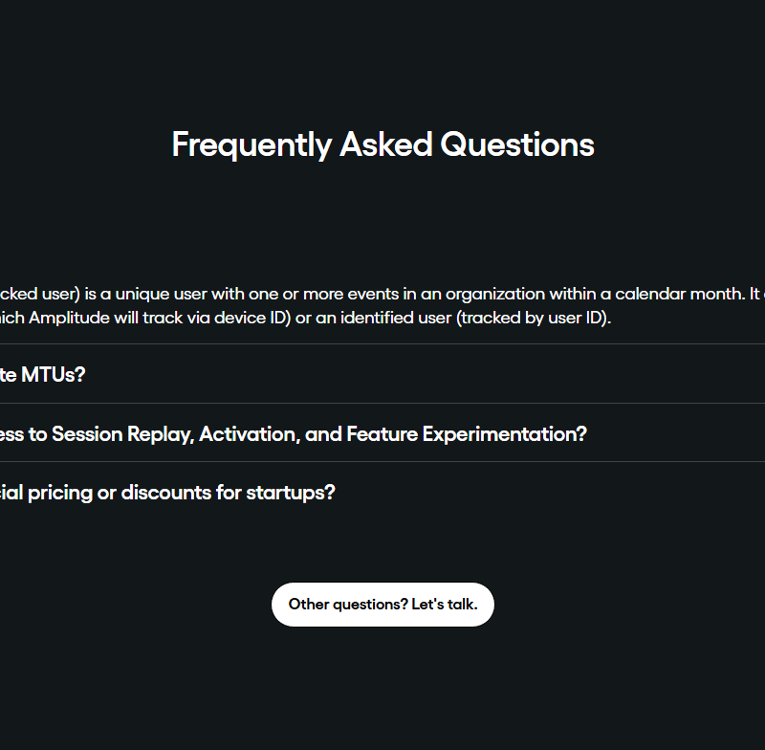
Task: Expand the pricing or discounts for startups question
Action: 167,494
